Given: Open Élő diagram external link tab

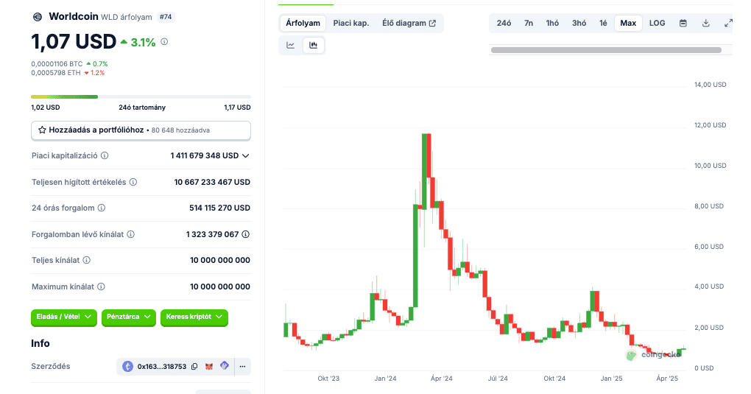Looking at the screenshot, I should tap(409, 23).
